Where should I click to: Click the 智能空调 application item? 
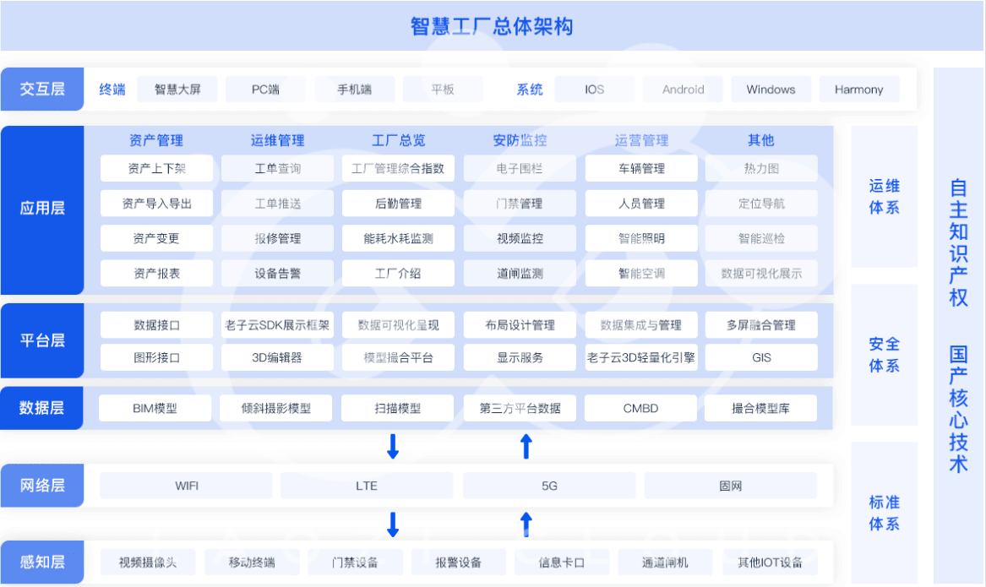coord(640,272)
